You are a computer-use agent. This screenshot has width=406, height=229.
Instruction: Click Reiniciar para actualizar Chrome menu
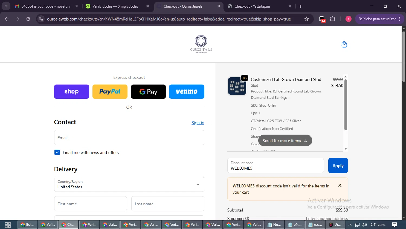click(x=379, y=19)
